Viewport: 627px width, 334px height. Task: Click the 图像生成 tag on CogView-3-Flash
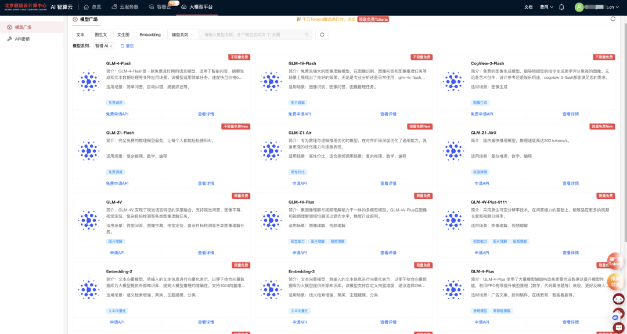(480, 103)
